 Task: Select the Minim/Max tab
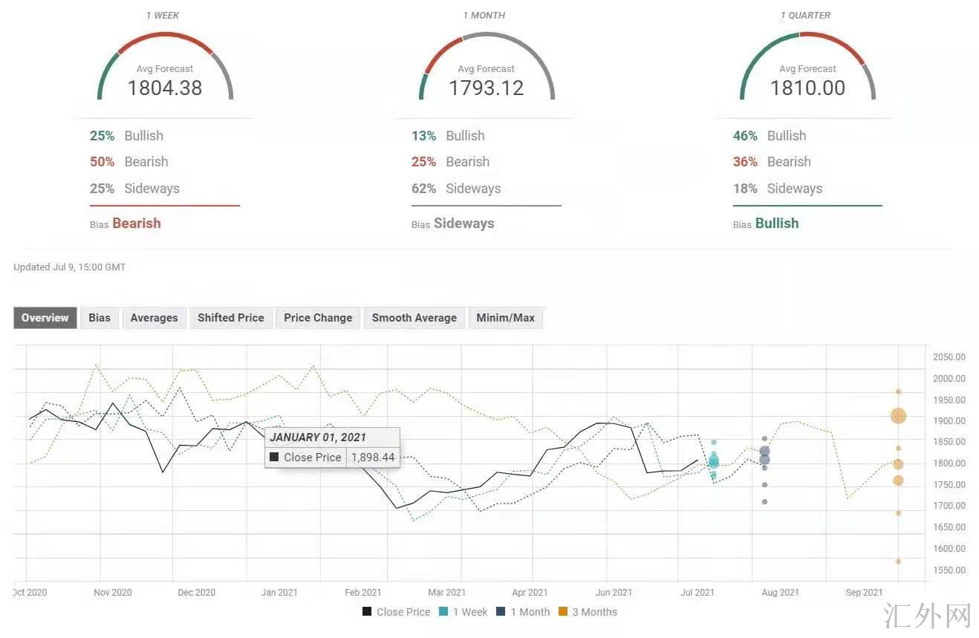(505, 318)
